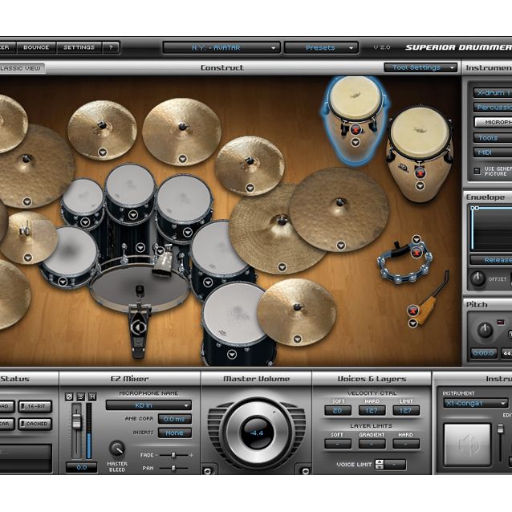The height and width of the screenshot is (512, 512).
Task: Mute the microphone with the M button
Action: pos(92,396)
